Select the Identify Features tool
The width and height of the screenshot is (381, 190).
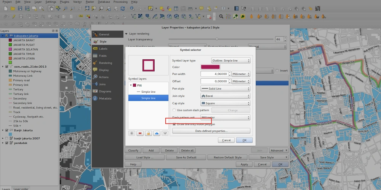[x=132, y=8]
